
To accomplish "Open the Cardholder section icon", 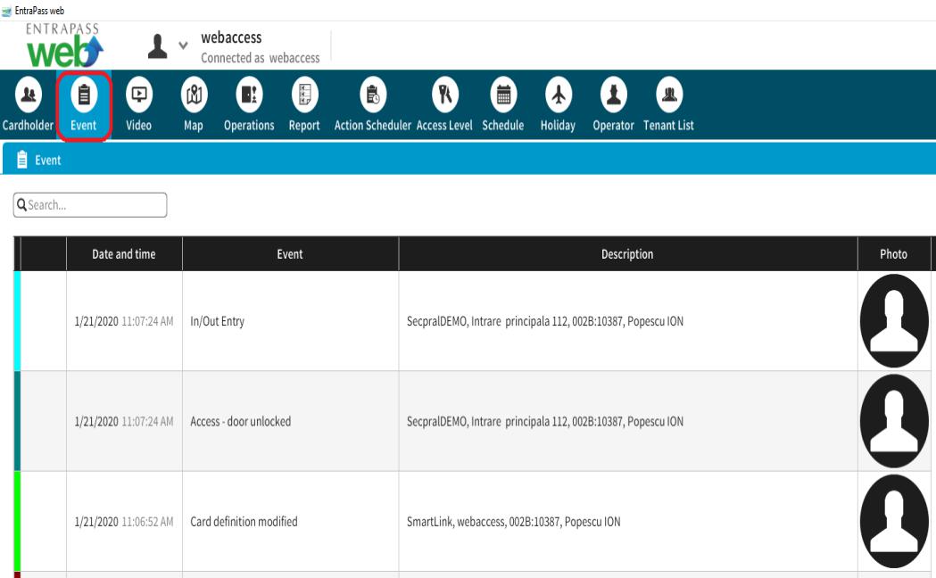I will (x=29, y=95).
